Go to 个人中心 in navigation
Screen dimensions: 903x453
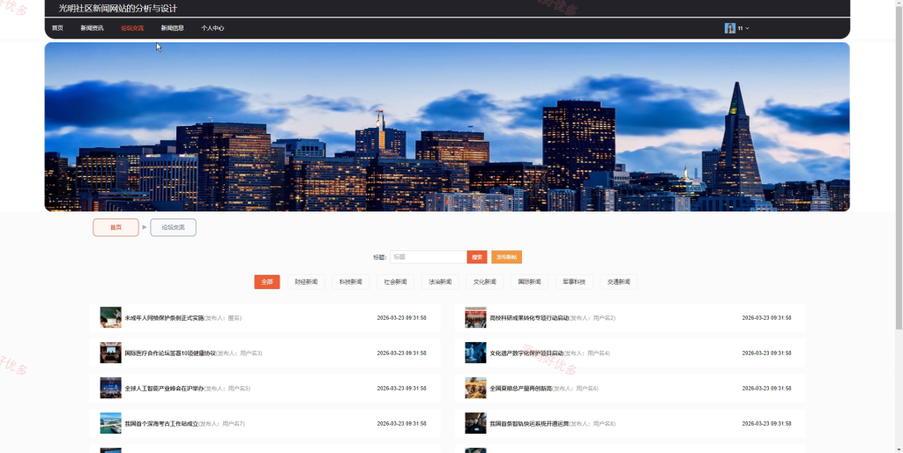point(213,28)
